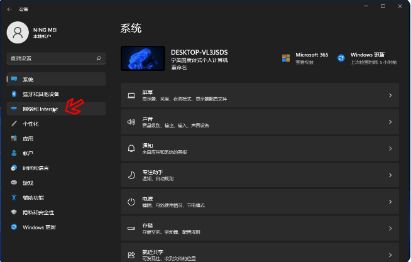
Task: Click the Bluetooth icon in the sidebar
Action: [14, 94]
